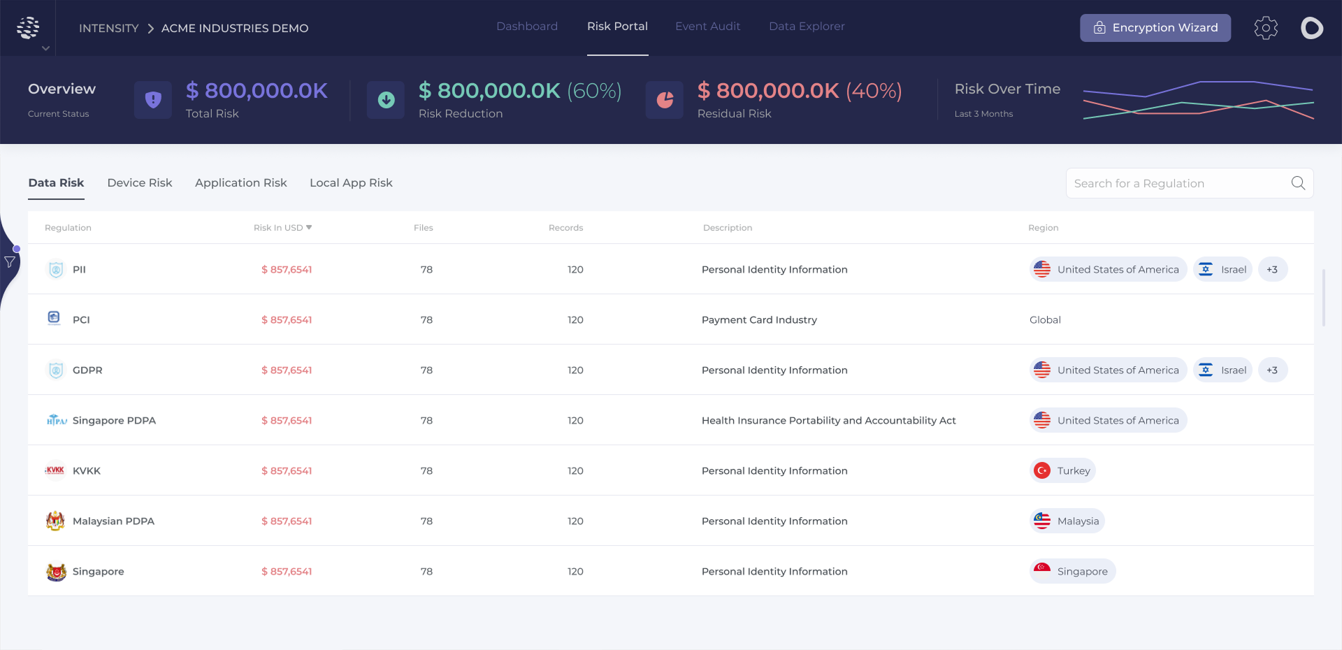
Task: Open the filter funnel side handle
Action: (x=10, y=262)
